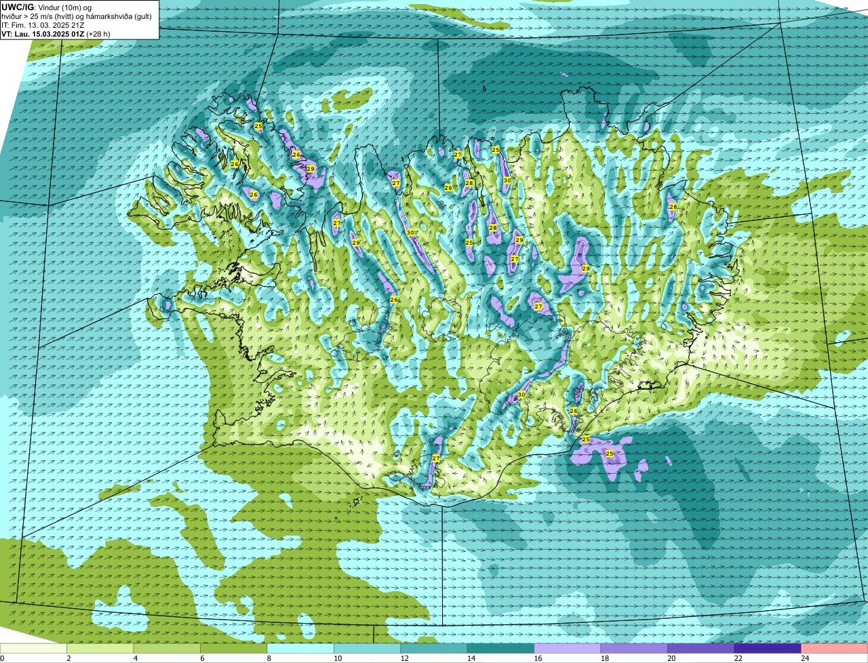Image resolution: width=868 pixels, height=663 pixels.
Task: Click the legend tick label "2"
Action: click(x=68, y=658)
